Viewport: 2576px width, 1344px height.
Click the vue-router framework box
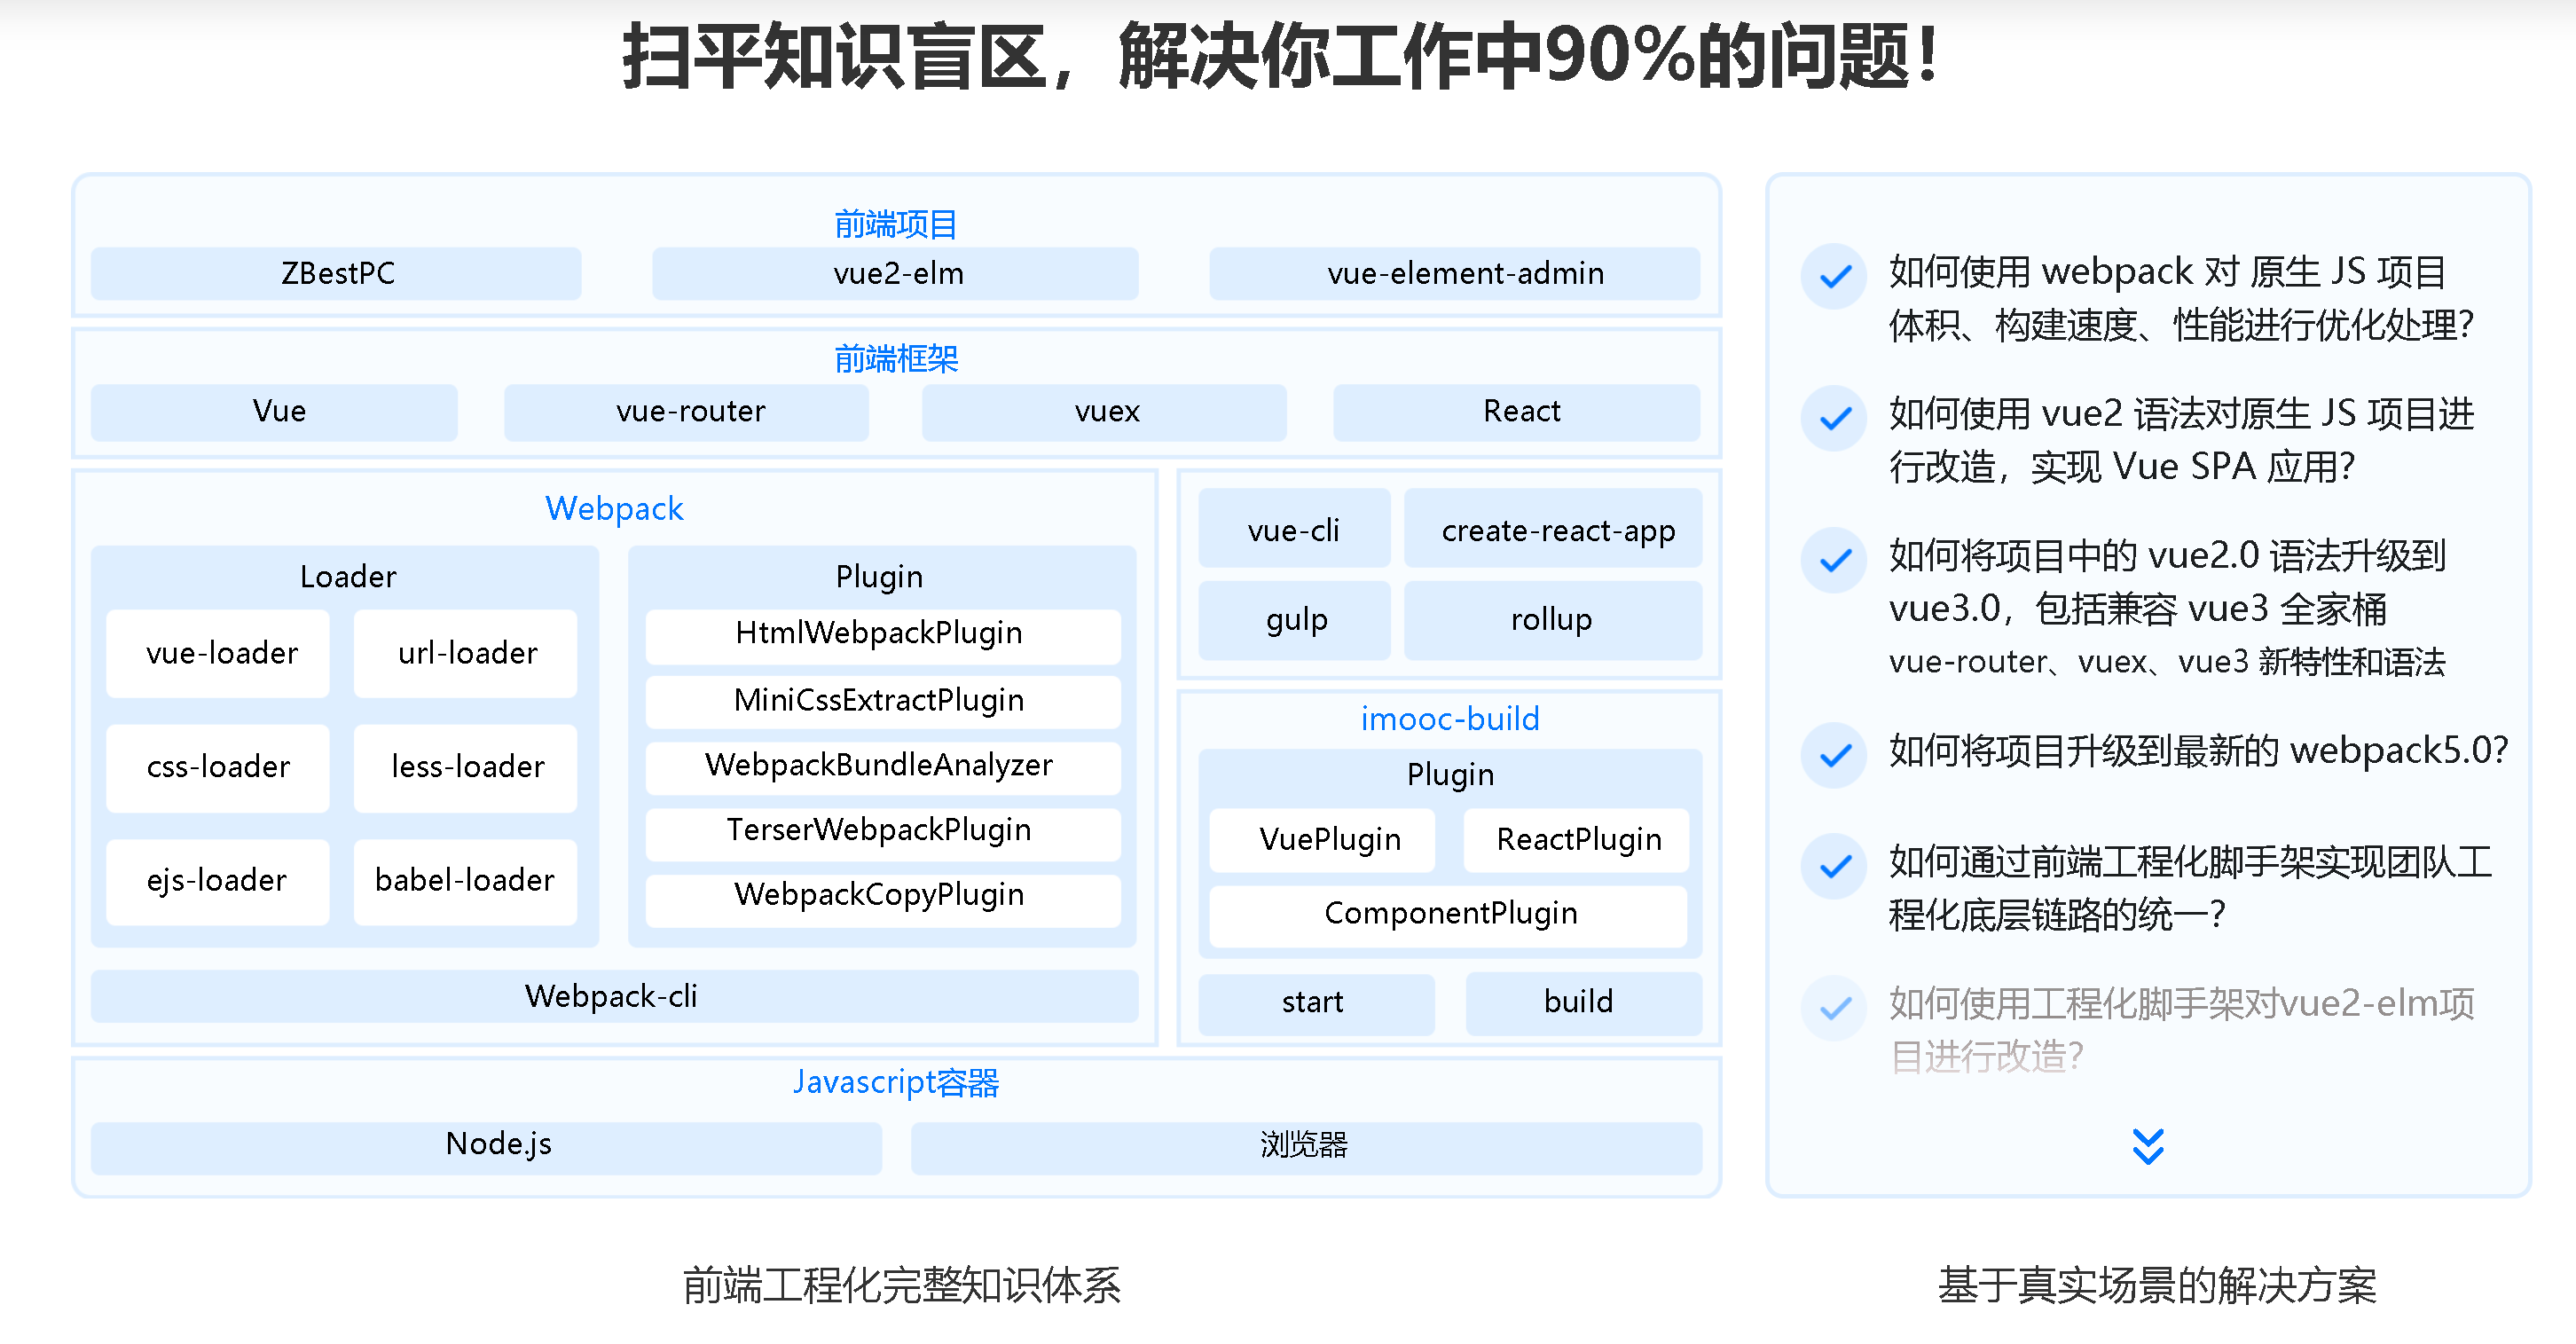(687, 412)
